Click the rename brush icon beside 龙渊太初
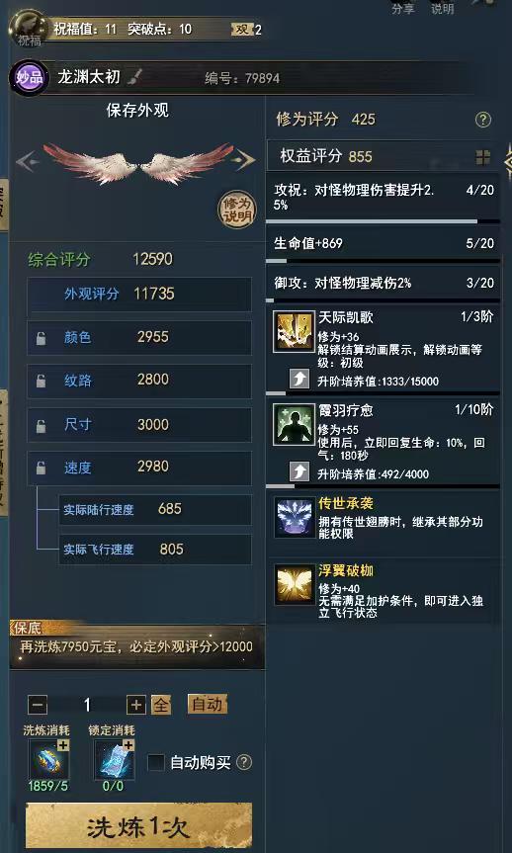 tap(133, 78)
